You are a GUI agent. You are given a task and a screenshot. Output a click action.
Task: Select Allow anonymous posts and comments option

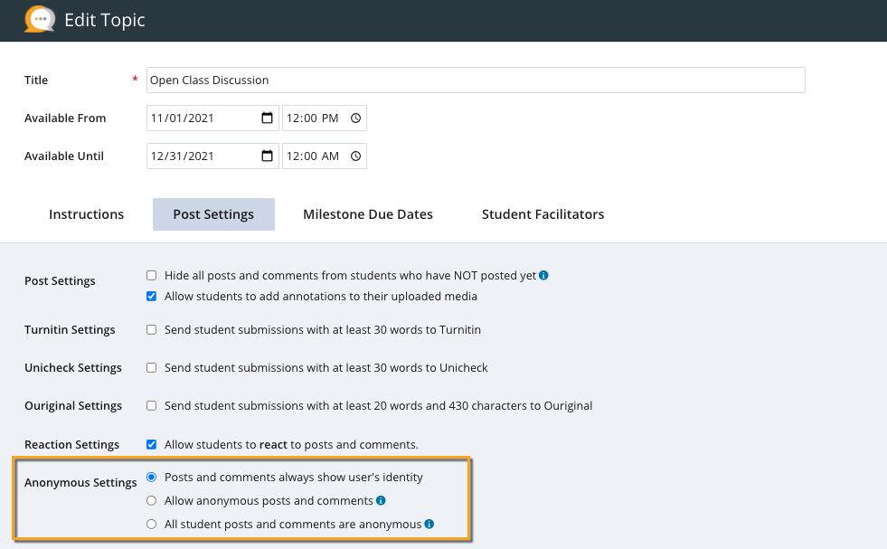pos(152,501)
